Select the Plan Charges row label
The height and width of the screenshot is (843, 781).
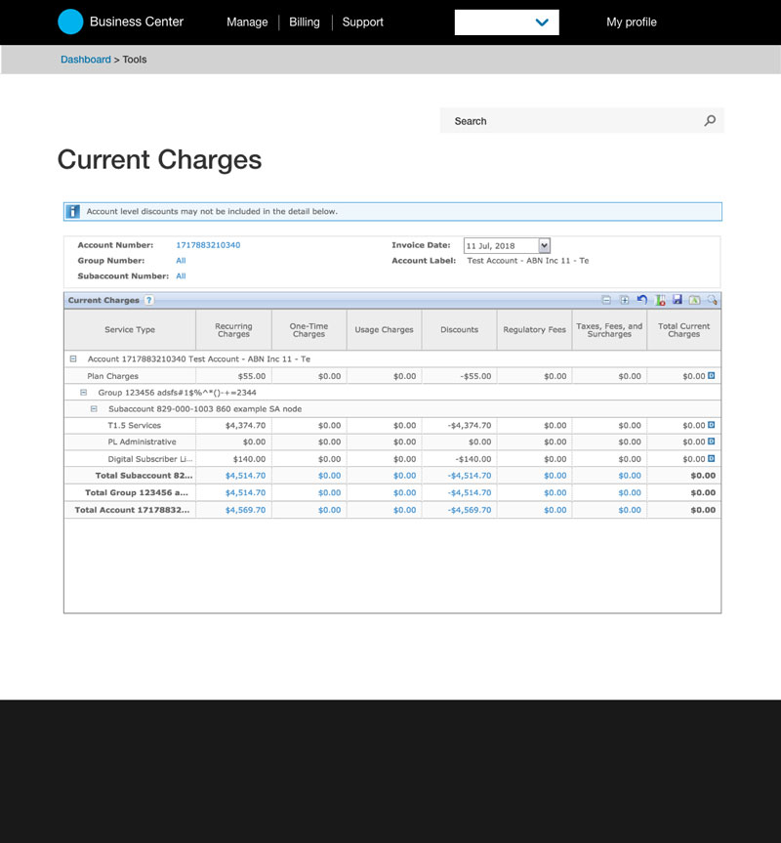point(113,376)
